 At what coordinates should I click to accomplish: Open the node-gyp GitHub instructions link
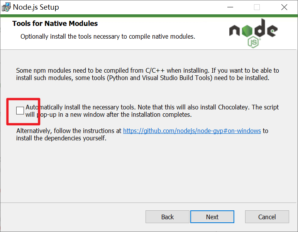(192, 131)
